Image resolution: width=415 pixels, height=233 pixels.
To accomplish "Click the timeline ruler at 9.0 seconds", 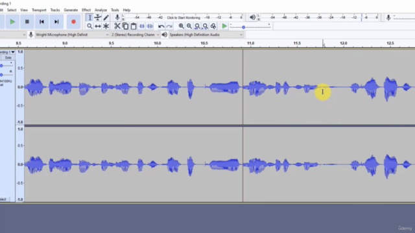I will coord(65,43).
